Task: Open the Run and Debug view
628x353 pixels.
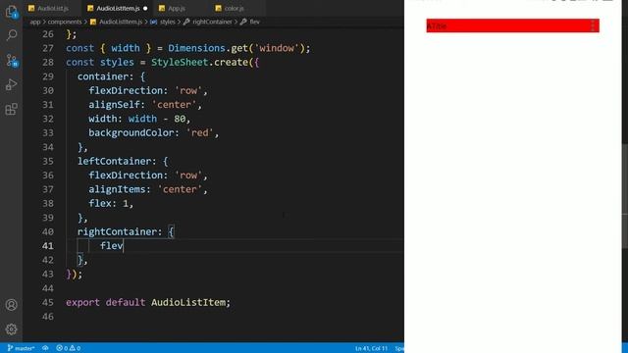Action: (x=11, y=84)
